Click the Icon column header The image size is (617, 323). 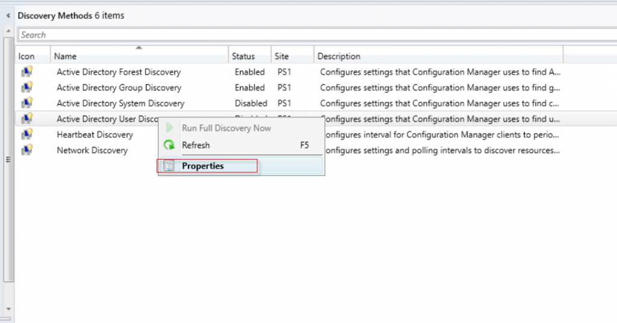33,56
